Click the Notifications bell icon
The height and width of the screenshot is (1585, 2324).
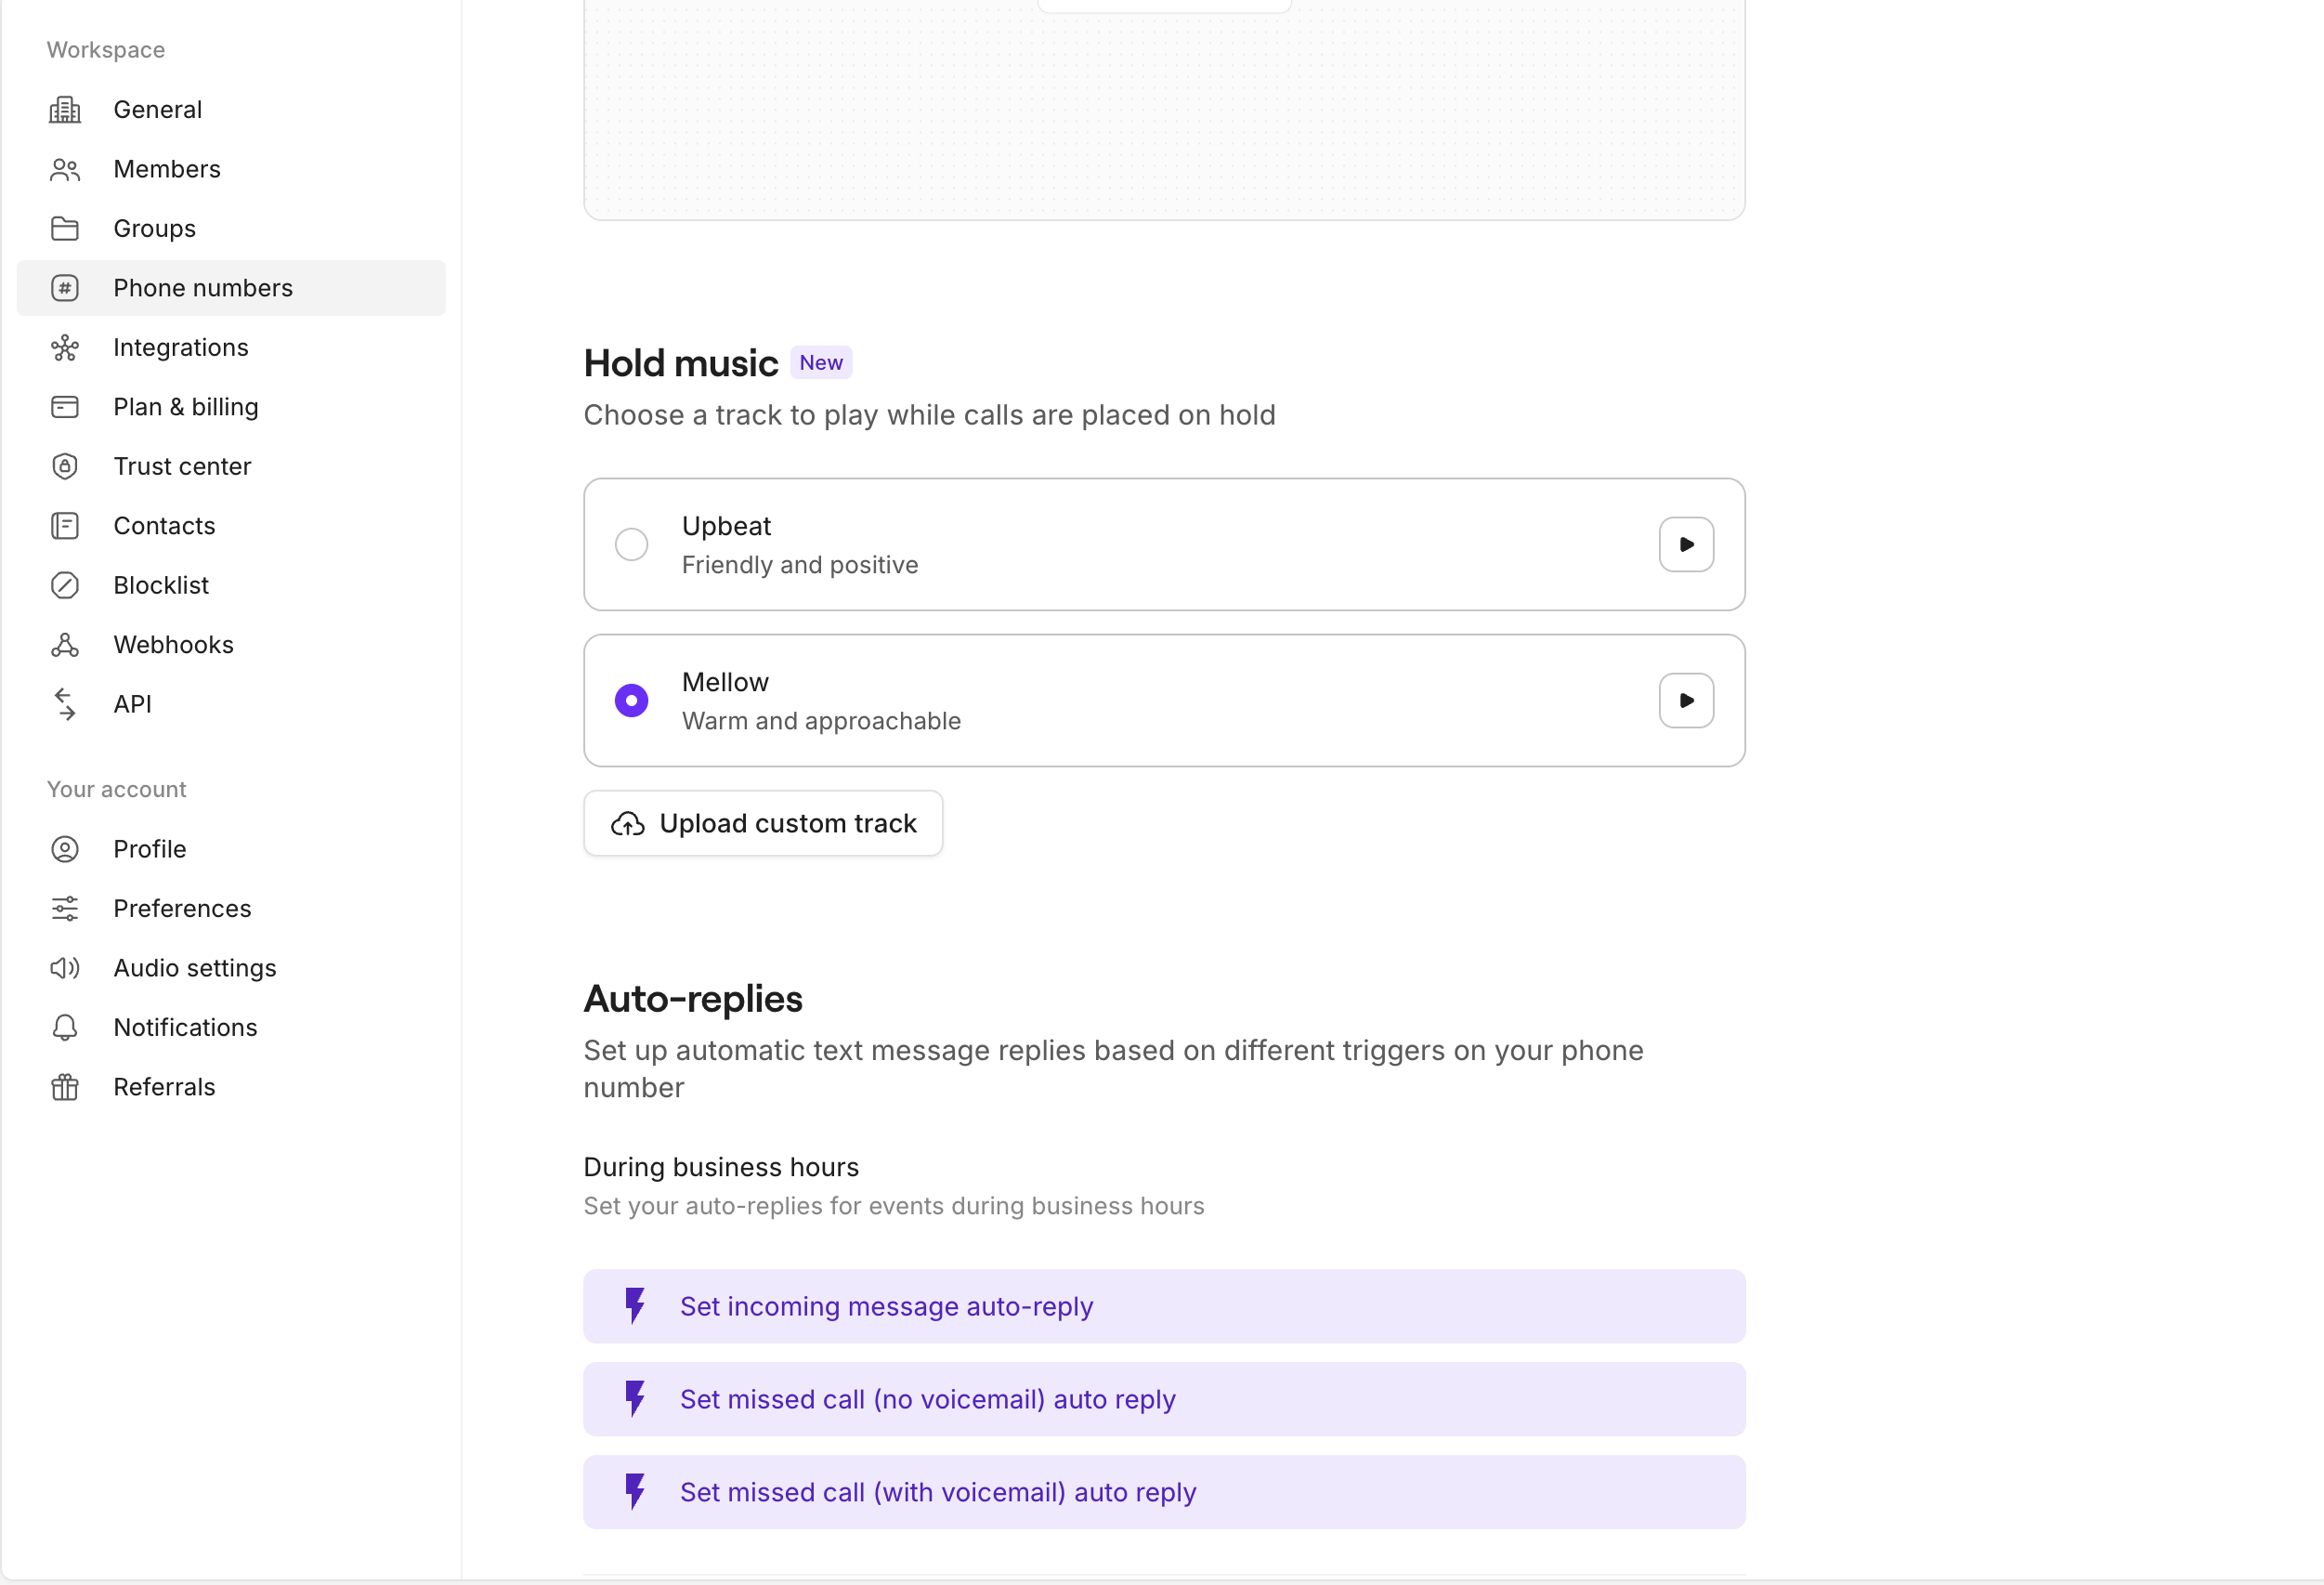click(65, 1027)
